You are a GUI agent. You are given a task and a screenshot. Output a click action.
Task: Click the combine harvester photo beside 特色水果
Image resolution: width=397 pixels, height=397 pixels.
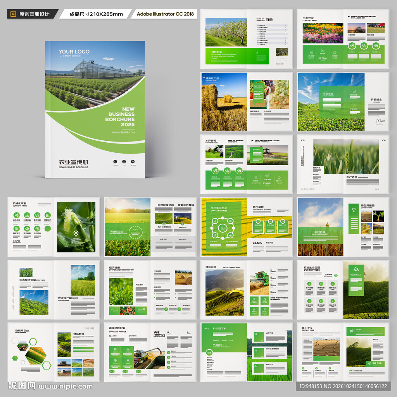259,283
